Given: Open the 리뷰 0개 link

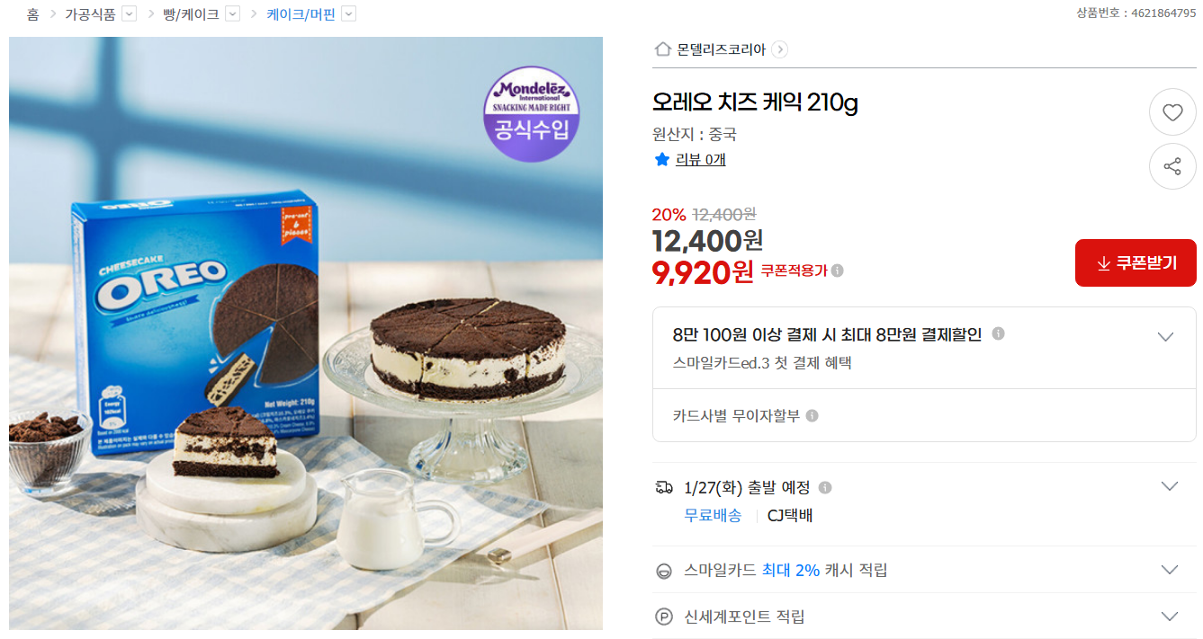Looking at the screenshot, I should 701,160.
